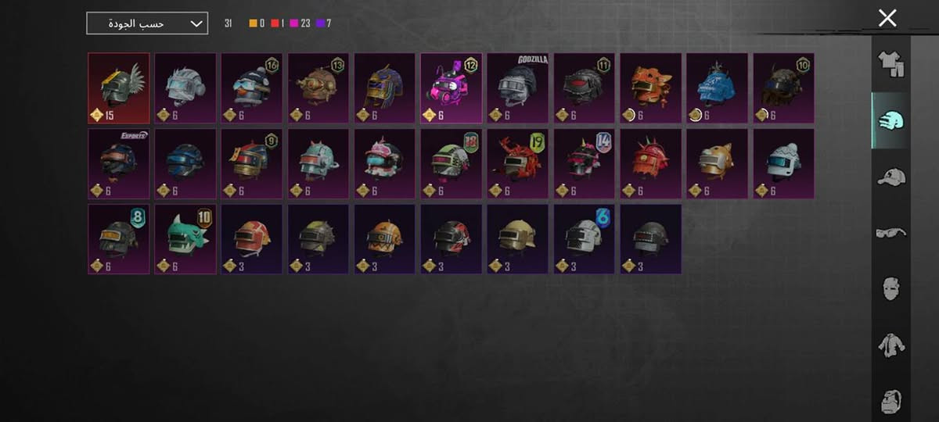The width and height of the screenshot is (939, 422).
Task: Close the inventory with the X icon
Action: pos(887,18)
